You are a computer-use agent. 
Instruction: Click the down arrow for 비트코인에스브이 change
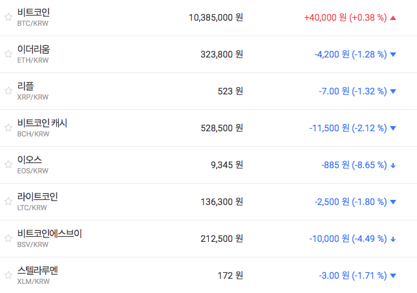[x=393, y=239]
